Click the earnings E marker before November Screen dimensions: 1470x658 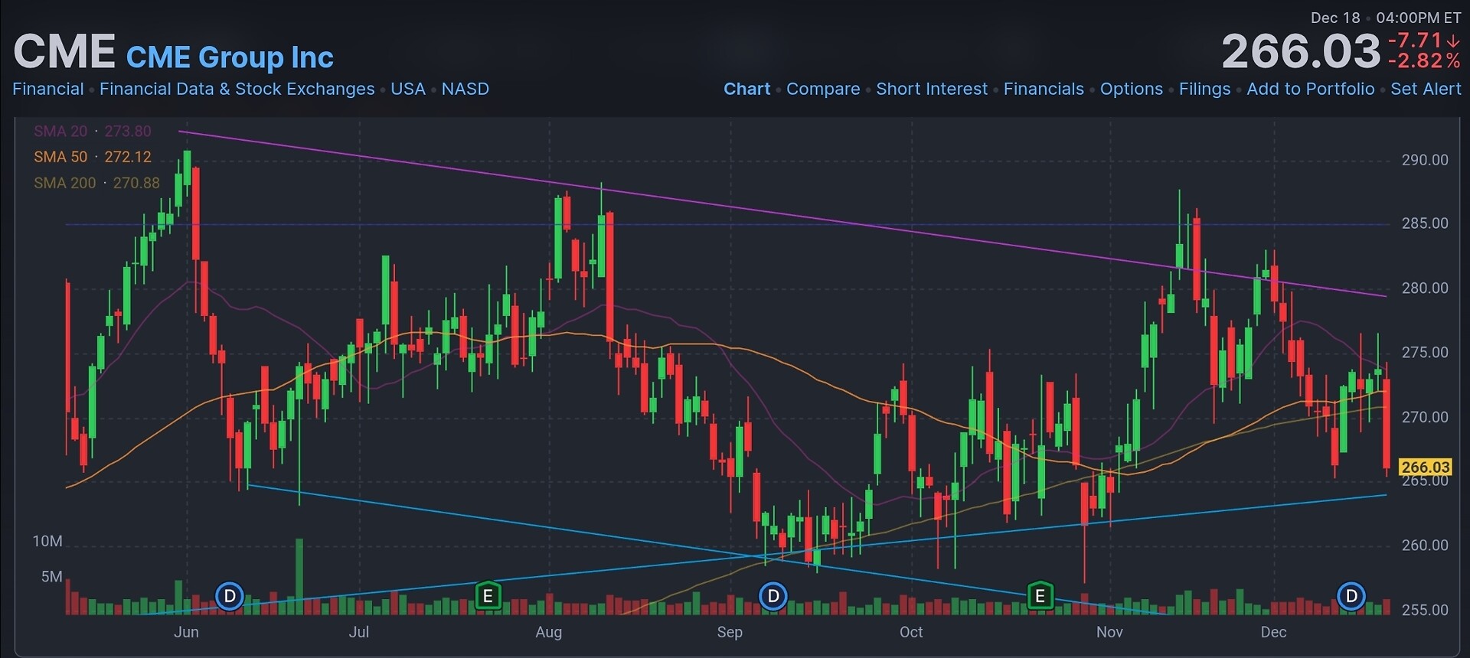(1040, 595)
